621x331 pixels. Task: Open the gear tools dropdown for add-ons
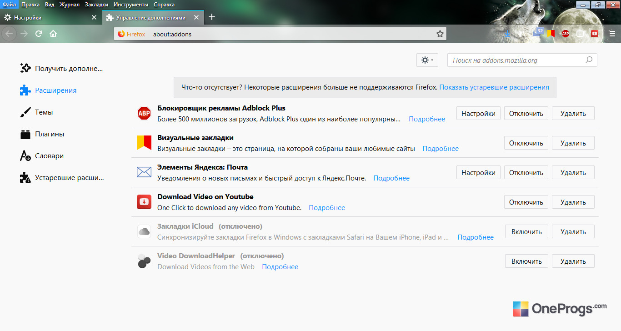pos(427,60)
